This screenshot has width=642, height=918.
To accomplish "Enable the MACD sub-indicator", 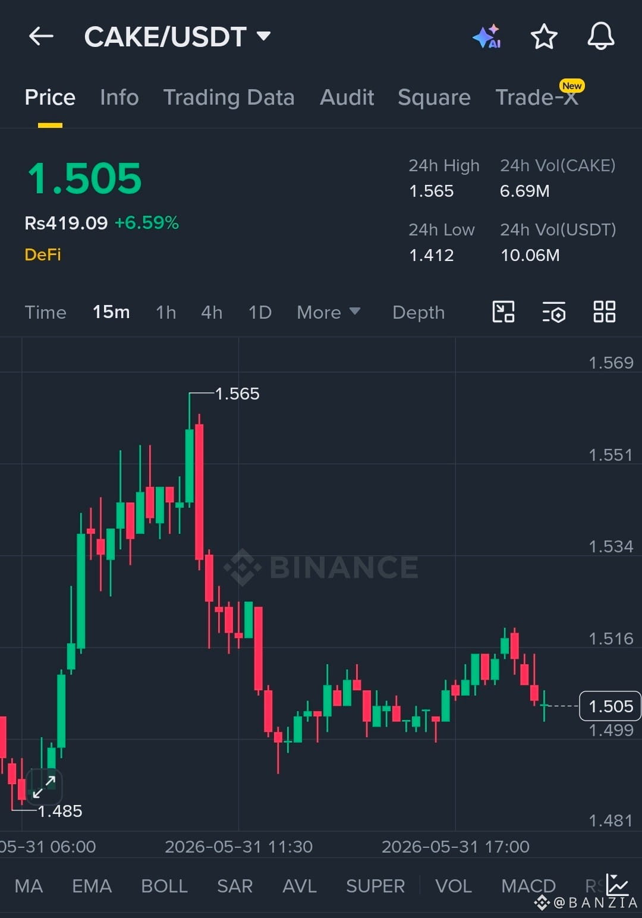I will (528, 886).
